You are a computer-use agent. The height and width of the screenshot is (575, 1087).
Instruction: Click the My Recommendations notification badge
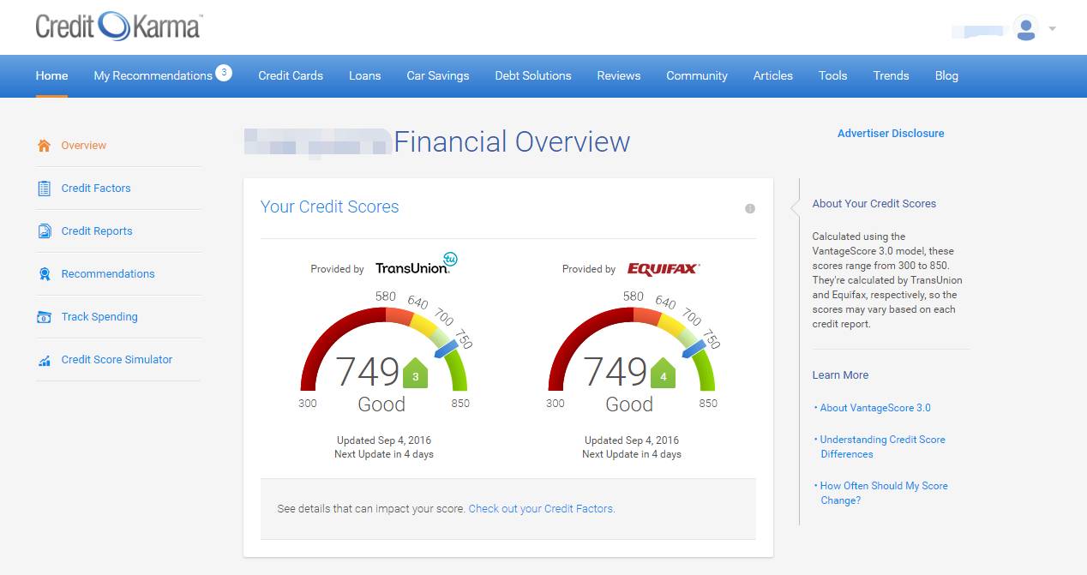pos(224,73)
